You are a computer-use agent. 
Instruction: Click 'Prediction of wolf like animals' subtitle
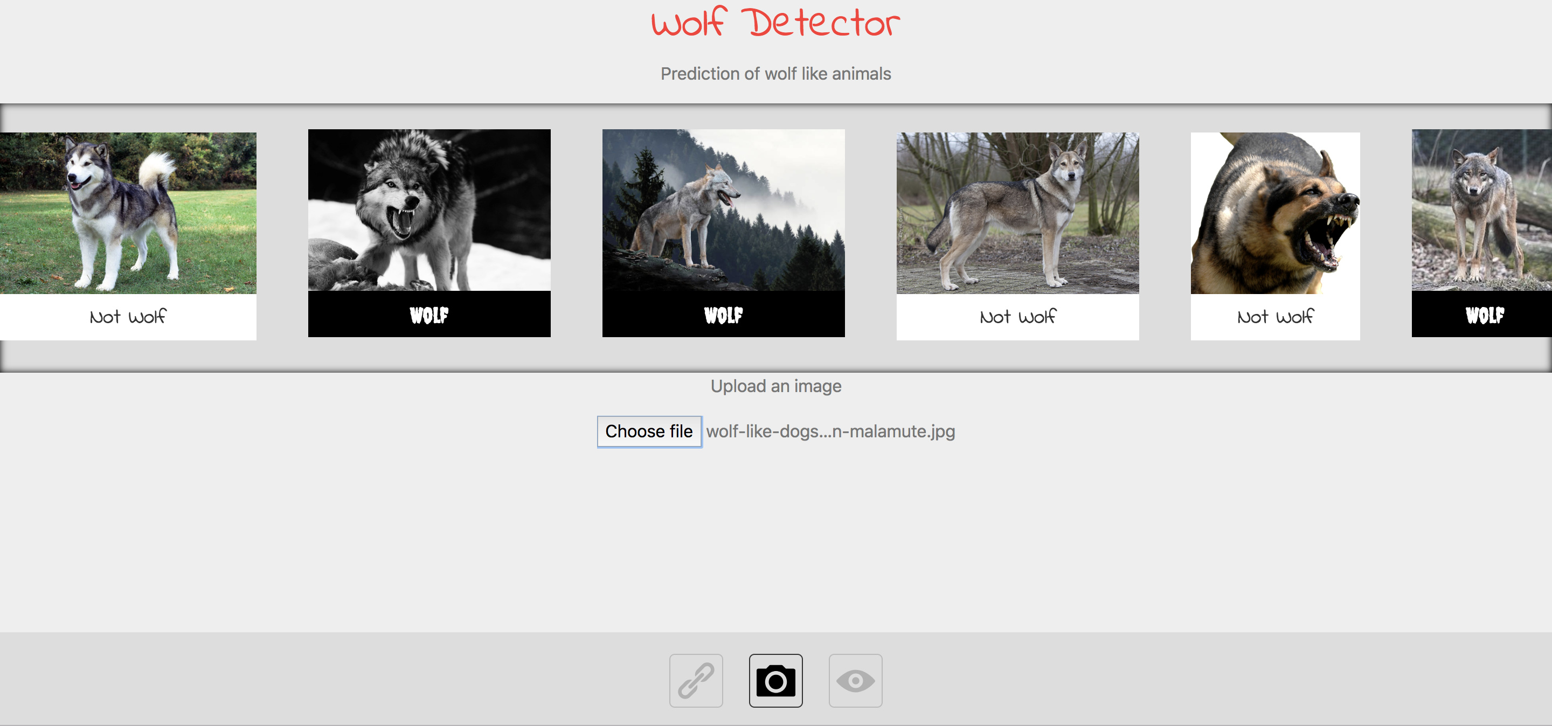tap(775, 73)
